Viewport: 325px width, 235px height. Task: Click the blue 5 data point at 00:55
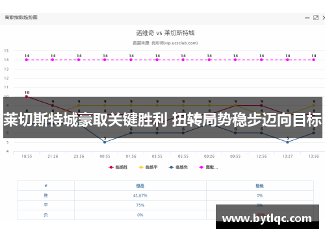point(105,142)
